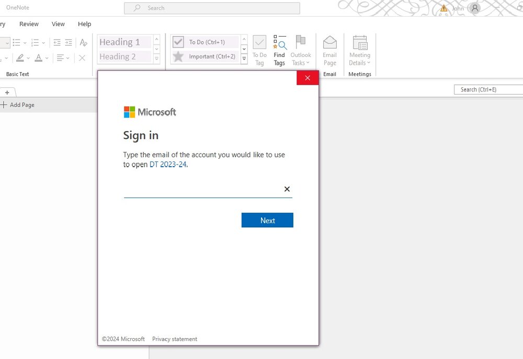The width and height of the screenshot is (523, 359).
Task: Click the styles gallery down arrow
Action: [156, 49]
